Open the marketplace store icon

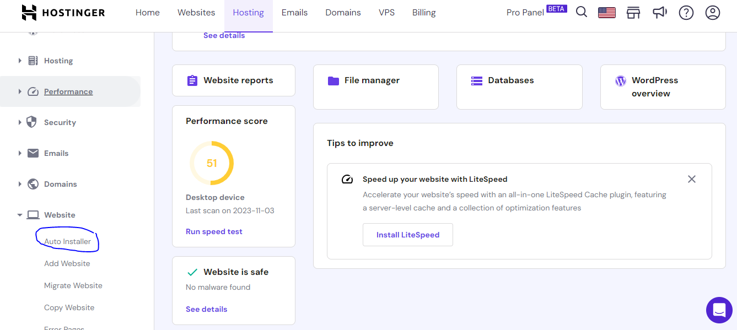coord(633,12)
